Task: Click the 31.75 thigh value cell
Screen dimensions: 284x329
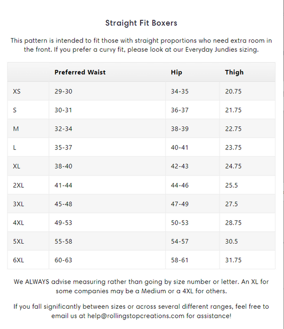Action: (x=247, y=260)
